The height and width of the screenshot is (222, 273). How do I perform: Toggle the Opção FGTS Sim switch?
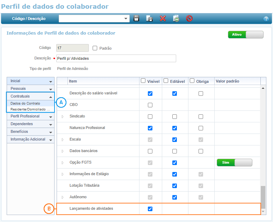pyautogui.click(x=234, y=163)
